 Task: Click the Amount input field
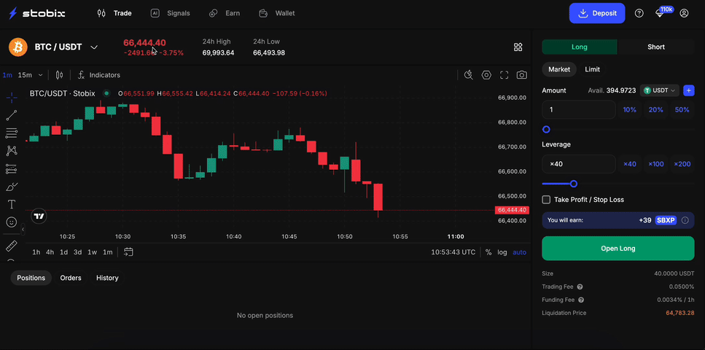579,109
